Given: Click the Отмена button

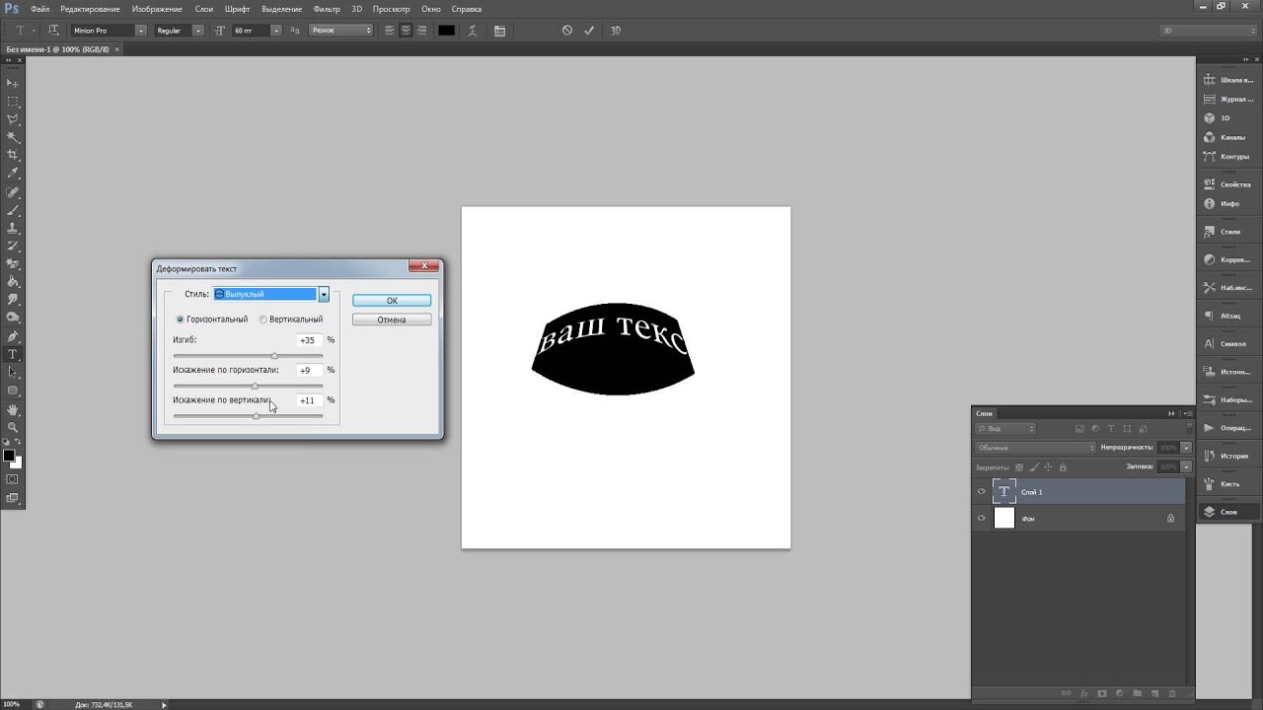Looking at the screenshot, I should pyautogui.click(x=392, y=319).
